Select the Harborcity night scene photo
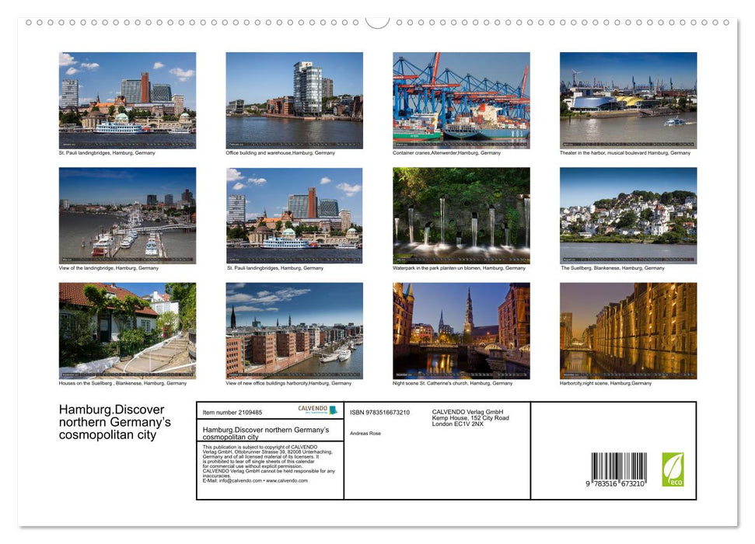This screenshot has width=755, height=544. (x=627, y=330)
